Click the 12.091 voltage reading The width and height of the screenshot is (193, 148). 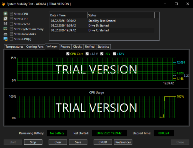[181, 63]
